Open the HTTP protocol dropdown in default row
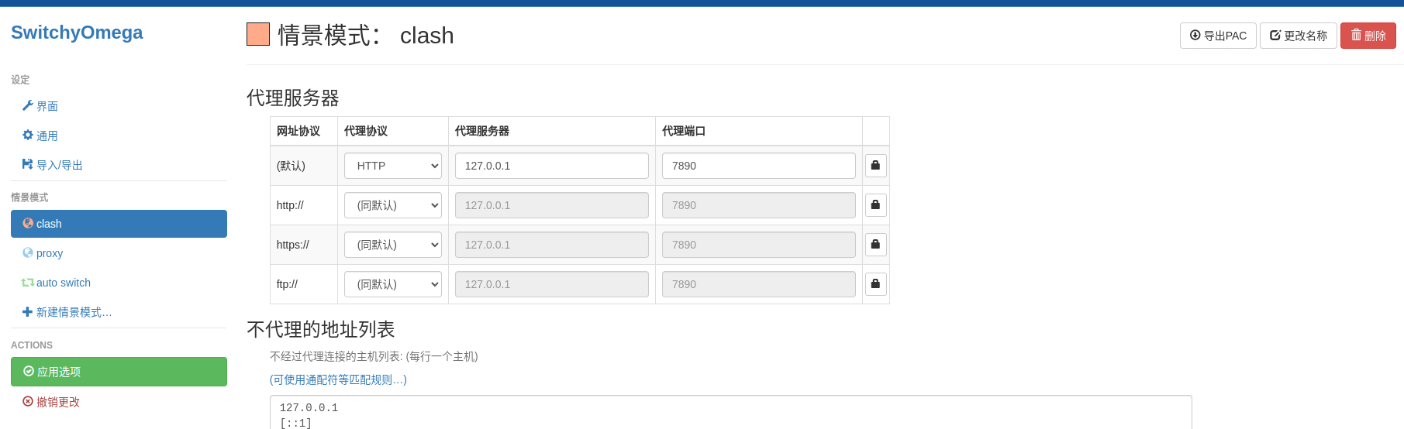The height and width of the screenshot is (429, 1404). (392, 166)
